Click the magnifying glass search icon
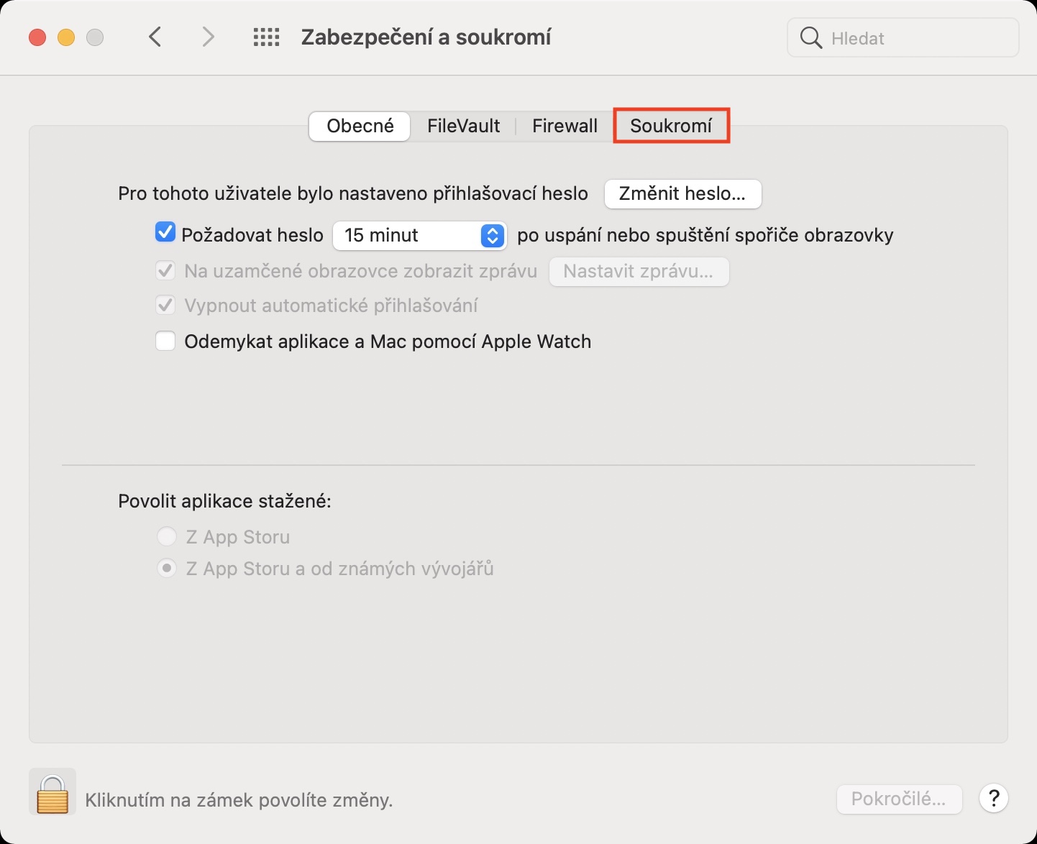Image resolution: width=1037 pixels, height=844 pixels. click(810, 38)
